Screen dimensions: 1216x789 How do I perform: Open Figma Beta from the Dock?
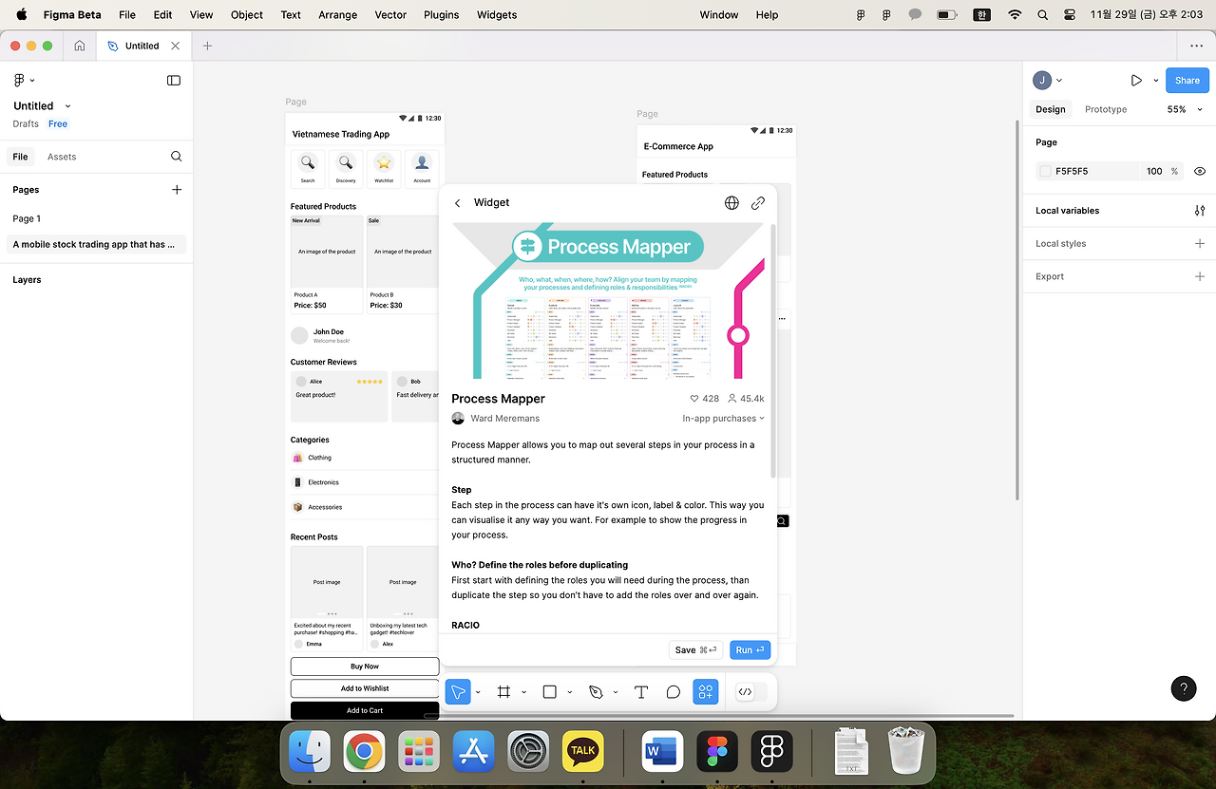coord(772,752)
